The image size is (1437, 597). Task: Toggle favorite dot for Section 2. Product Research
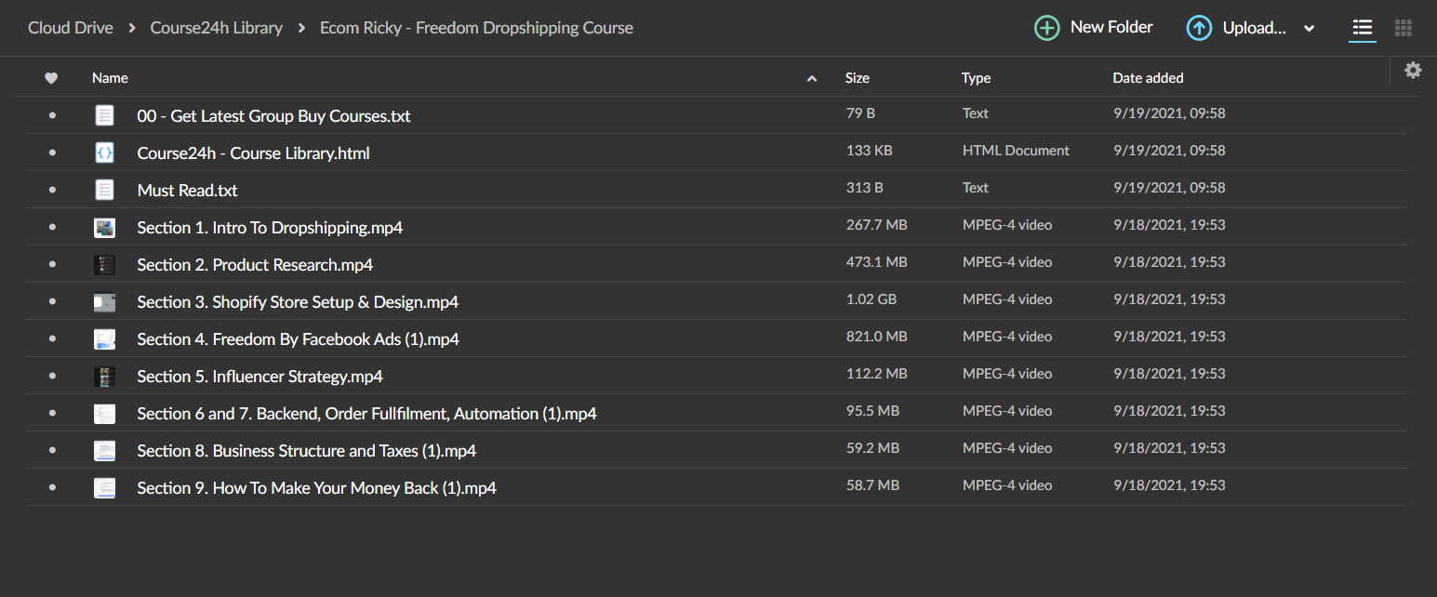click(x=52, y=264)
